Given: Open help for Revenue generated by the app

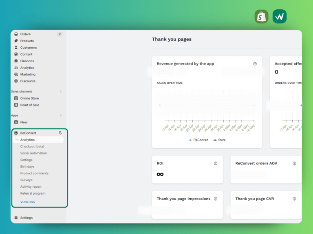Looking at the screenshot, I should pos(255,64).
